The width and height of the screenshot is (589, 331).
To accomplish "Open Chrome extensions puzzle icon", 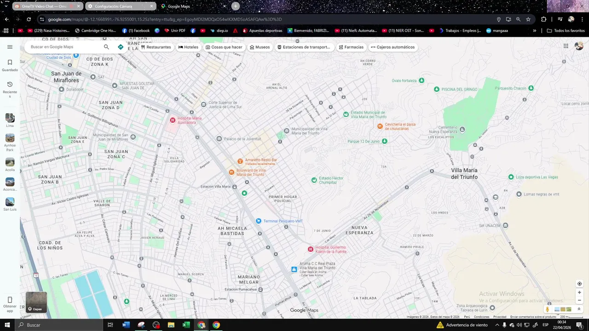I will coord(543,19).
